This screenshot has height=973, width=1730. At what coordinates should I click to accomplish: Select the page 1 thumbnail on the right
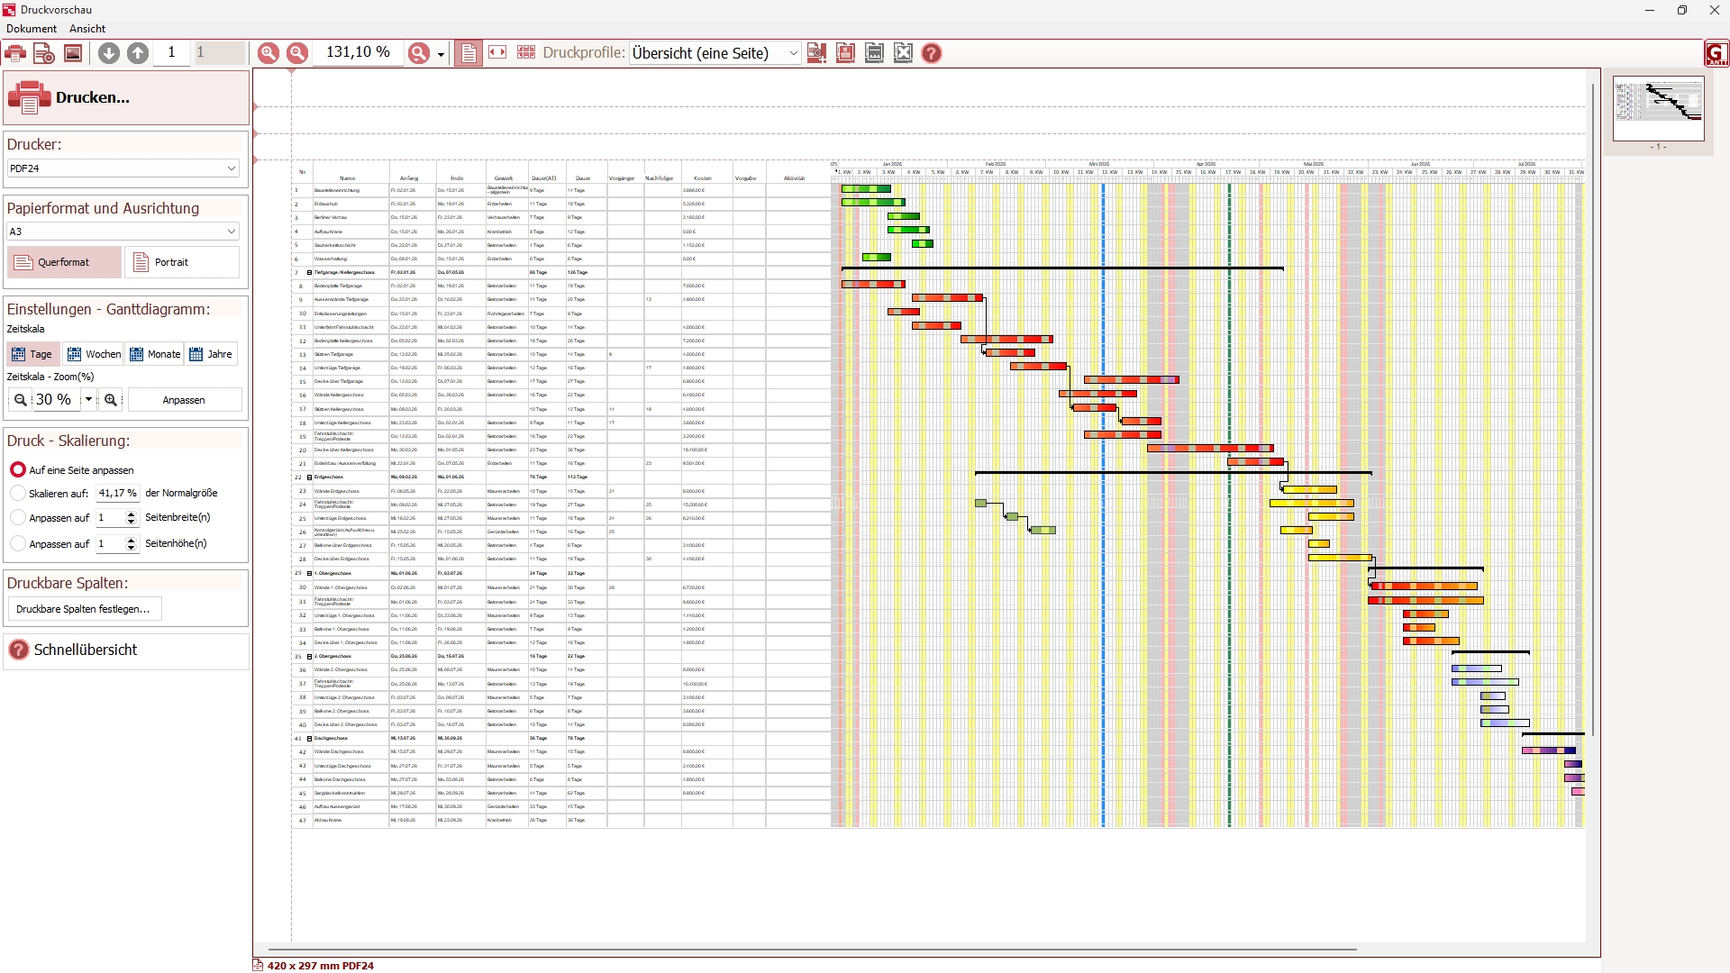(1658, 108)
